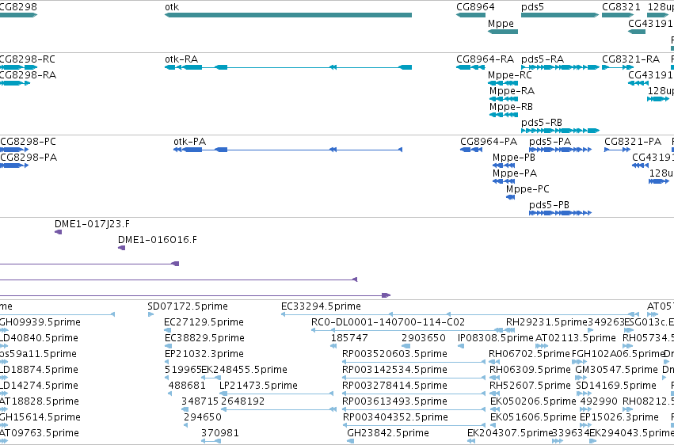Click the otk-PA protein label
Screen dimensions: 674x445
(189, 142)
